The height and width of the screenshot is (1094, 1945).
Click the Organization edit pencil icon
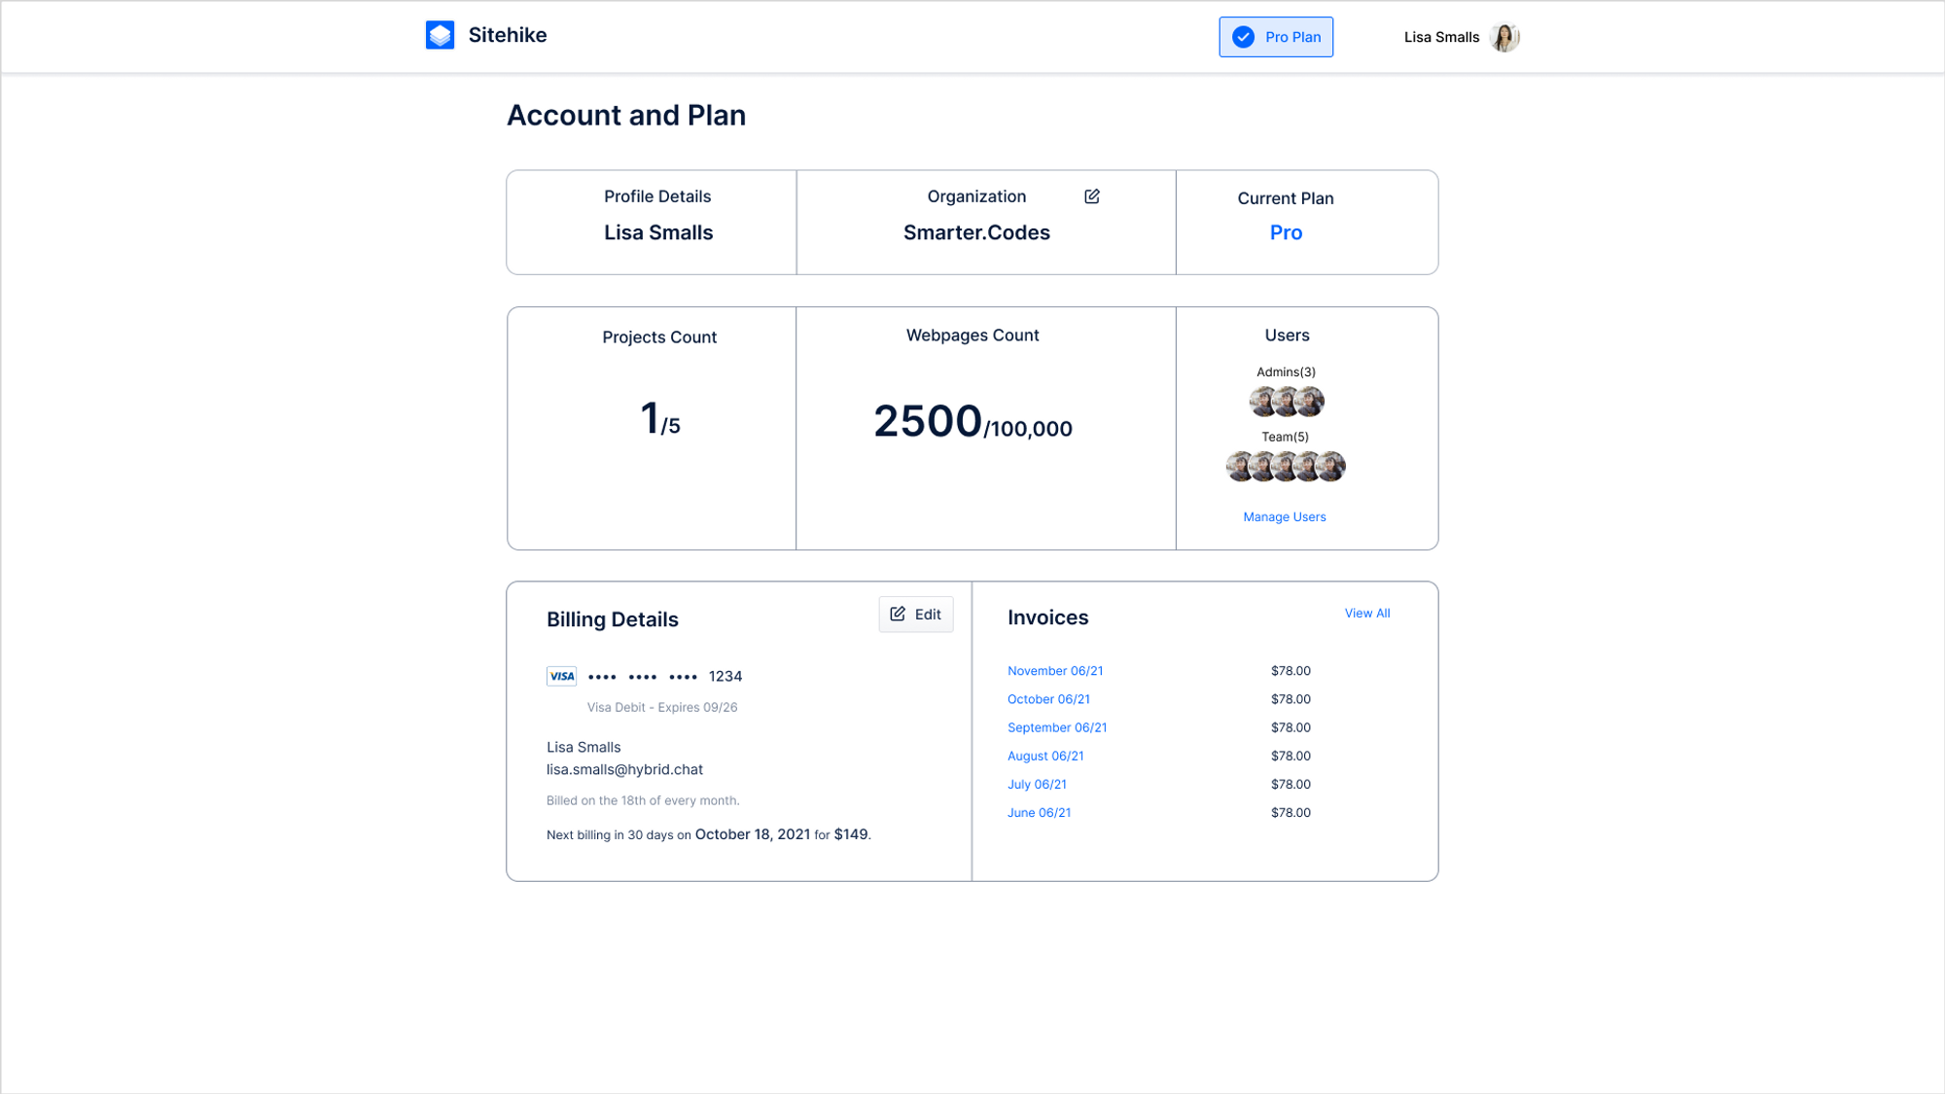point(1092,196)
